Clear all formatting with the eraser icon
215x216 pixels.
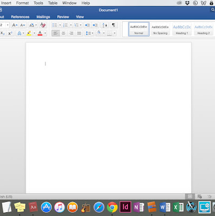coord(43,25)
